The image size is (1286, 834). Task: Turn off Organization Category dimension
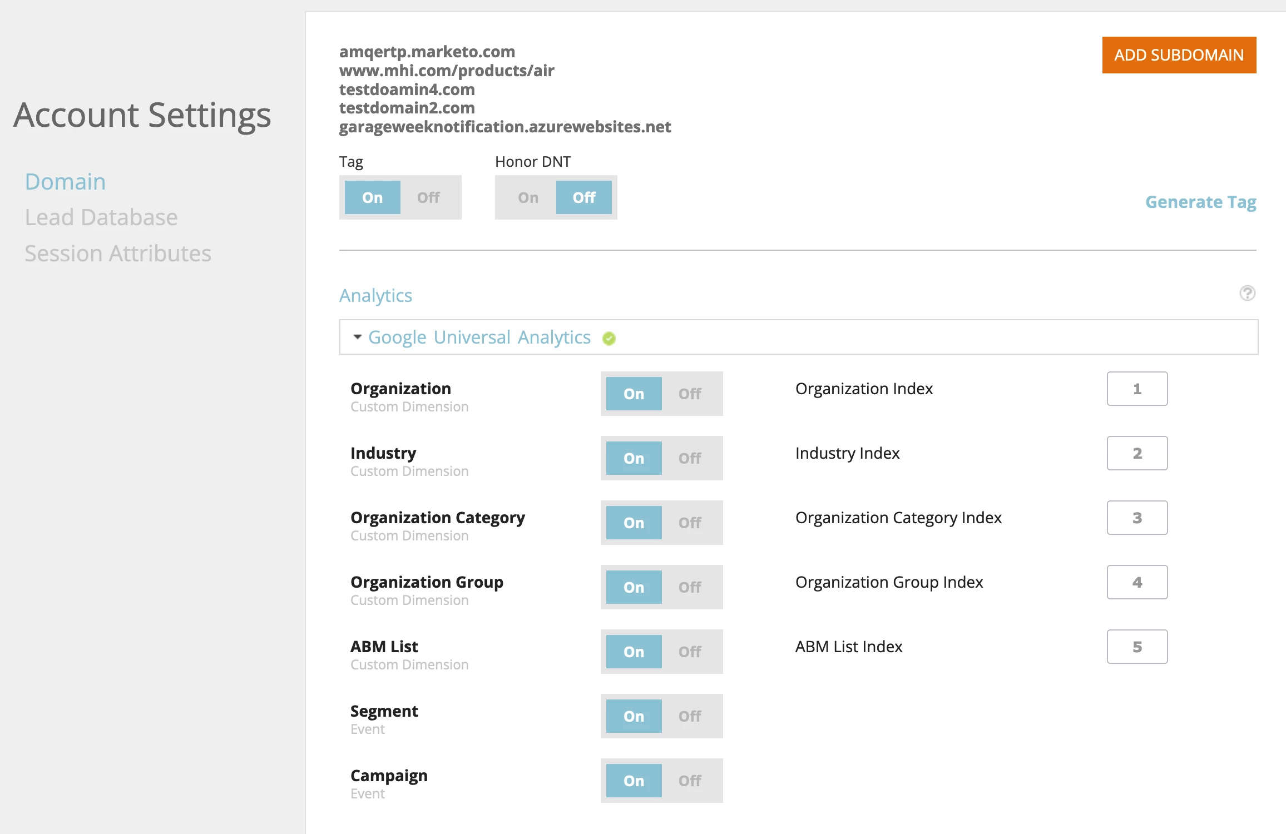[x=690, y=523]
